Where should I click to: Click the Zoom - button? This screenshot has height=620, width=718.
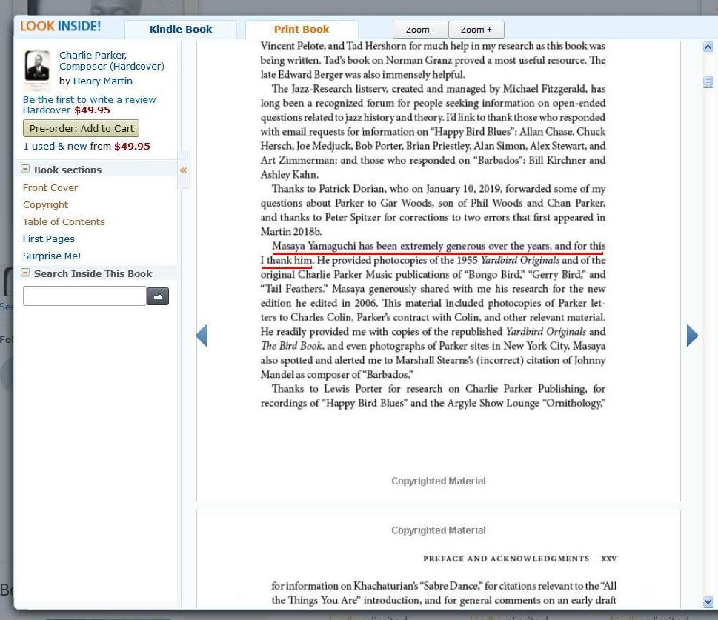coord(420,30)
